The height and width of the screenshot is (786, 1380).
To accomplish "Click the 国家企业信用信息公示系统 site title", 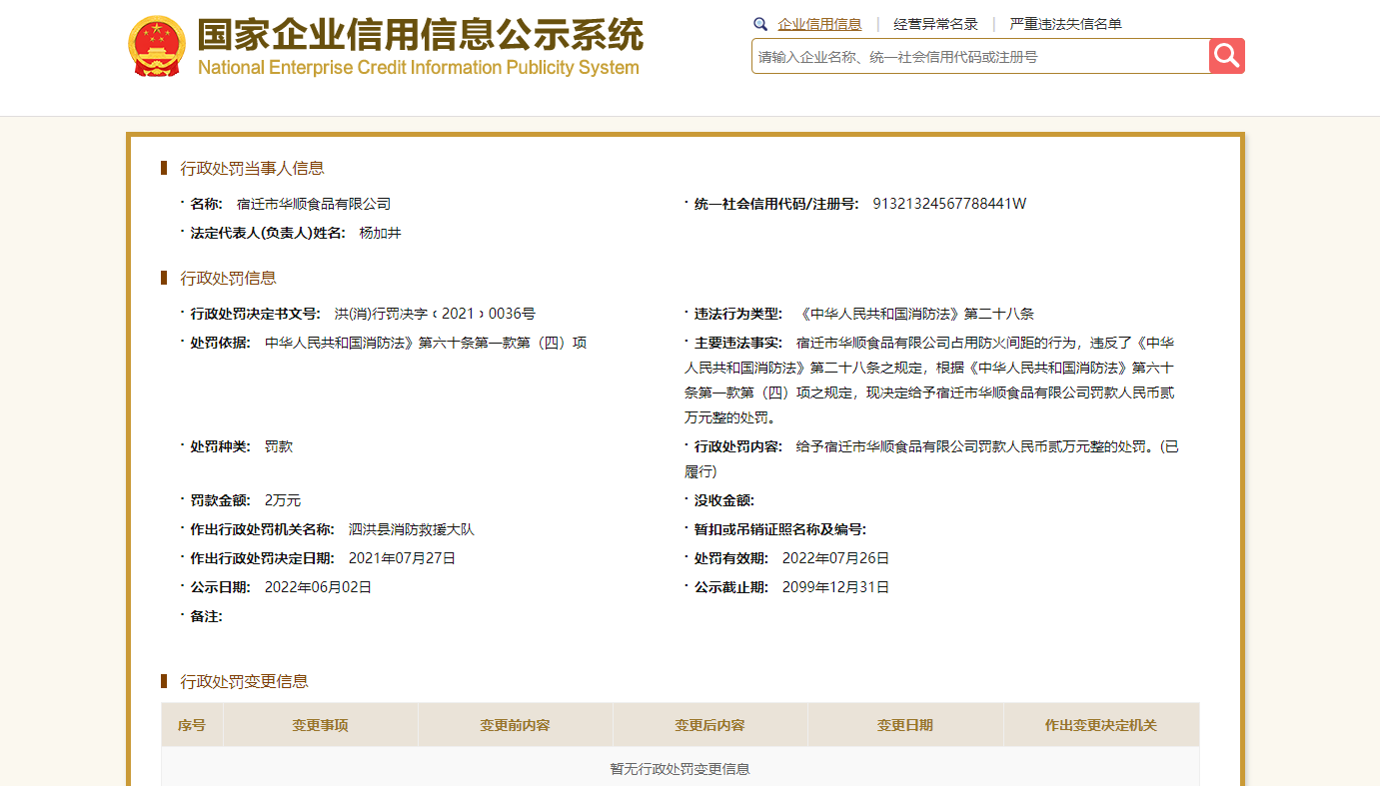I will 420,35.
